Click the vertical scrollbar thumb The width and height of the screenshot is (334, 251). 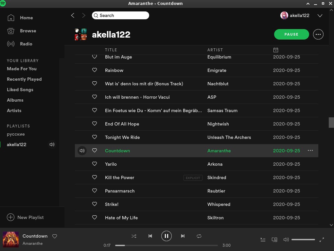point(331,123)
